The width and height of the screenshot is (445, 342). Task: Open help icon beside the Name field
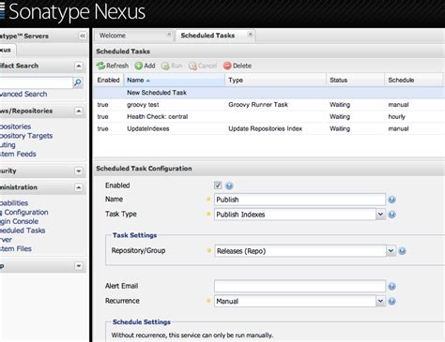coord(391,200)
